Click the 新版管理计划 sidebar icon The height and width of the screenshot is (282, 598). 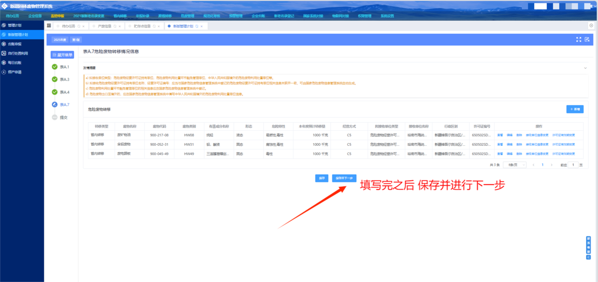pos(4,35)
